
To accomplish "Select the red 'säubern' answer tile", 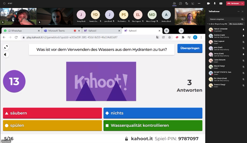I will click(x=52, y=113).
